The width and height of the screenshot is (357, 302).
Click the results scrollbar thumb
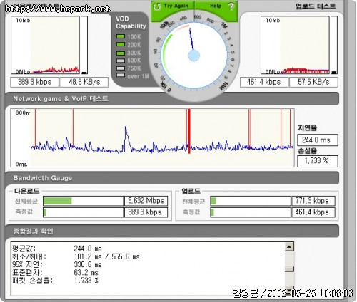[x=289, y=269]
